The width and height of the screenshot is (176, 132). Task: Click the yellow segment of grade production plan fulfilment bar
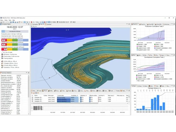[x=10, y=45]
